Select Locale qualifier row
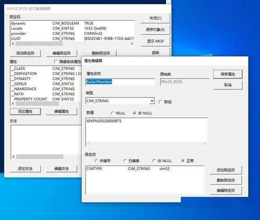The width and height of the screenshot is (260, 220). point(72,28)
